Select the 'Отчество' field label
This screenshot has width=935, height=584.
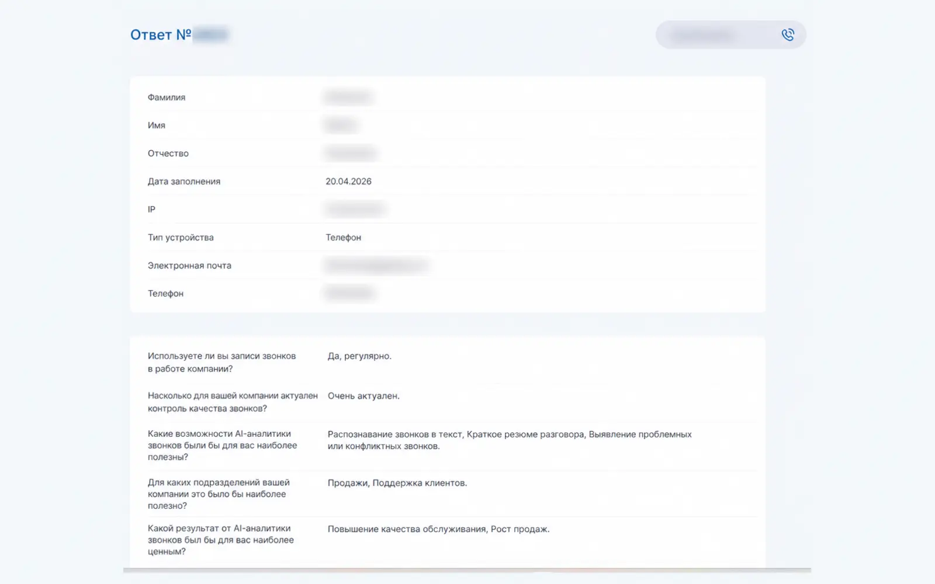coord(168,154)
